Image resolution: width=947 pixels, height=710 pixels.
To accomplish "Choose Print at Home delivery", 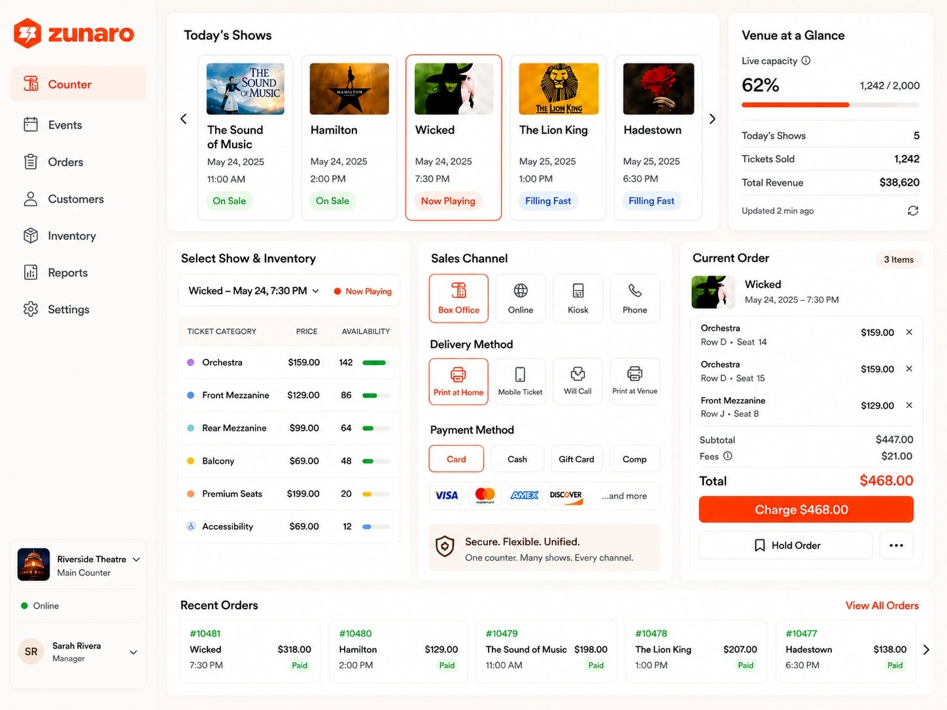I will coord(458,381).
